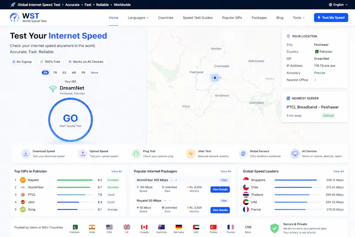Image resolution: width=355 pixels, height=237 pixels.
Task: Click Singapore speed progress bar
Action: click(298, 180)
